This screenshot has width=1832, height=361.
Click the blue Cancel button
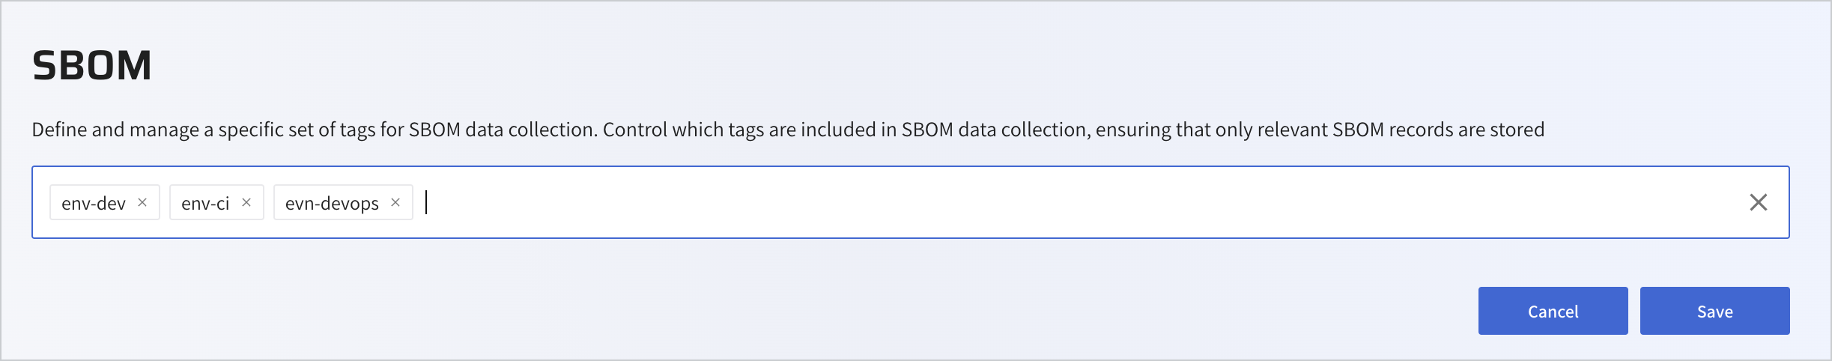coord(1553,311)
